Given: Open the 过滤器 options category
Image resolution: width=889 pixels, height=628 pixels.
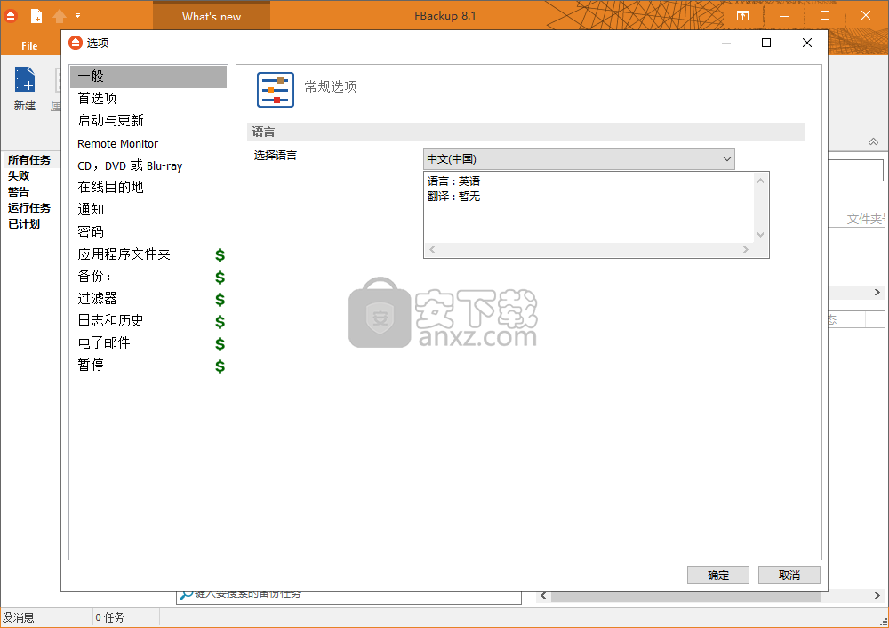Looking at the screenshot, I should click(148, 298).
